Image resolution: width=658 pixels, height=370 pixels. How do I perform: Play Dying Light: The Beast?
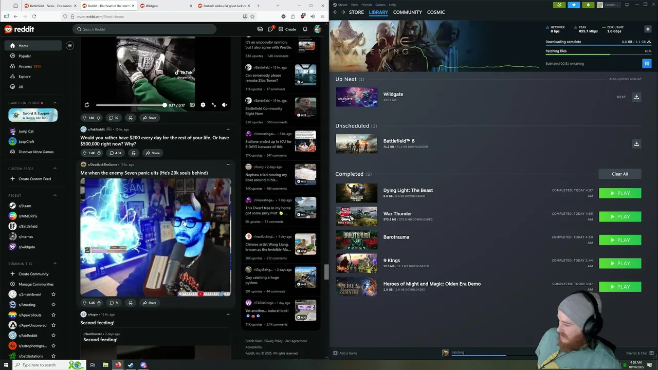tap(620, 193)
